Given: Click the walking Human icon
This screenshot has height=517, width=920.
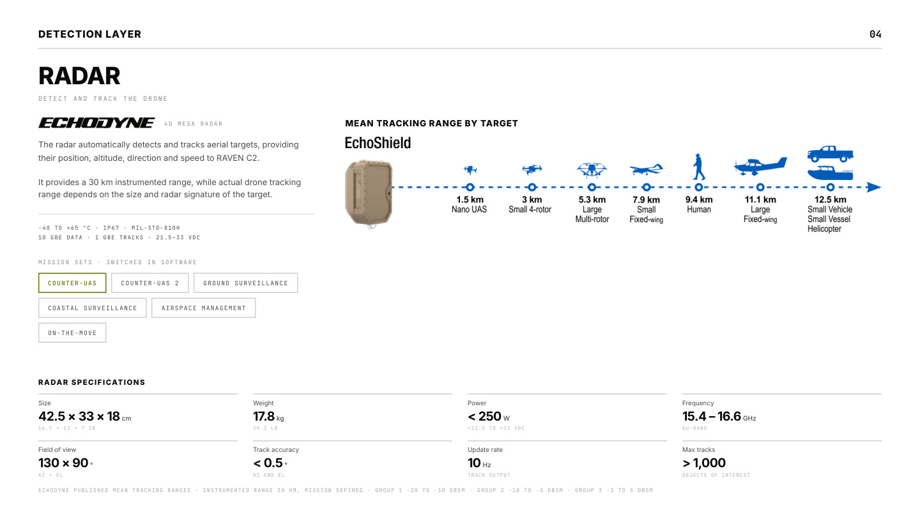Looking at the screenshot, I should 698,167.
